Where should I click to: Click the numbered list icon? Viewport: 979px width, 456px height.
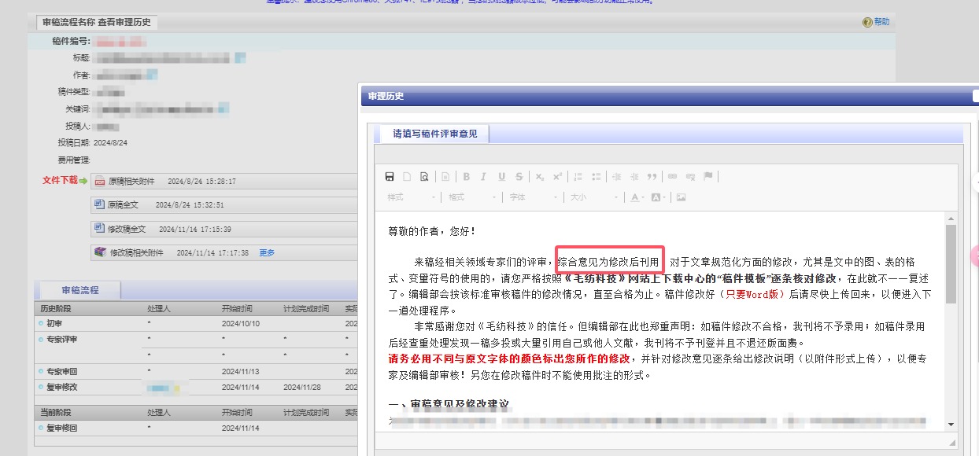(578, 177)
